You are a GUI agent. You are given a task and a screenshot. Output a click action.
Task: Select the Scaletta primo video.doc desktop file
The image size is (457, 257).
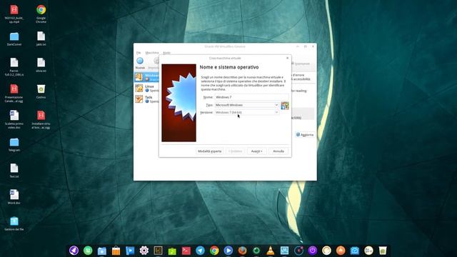14,119
